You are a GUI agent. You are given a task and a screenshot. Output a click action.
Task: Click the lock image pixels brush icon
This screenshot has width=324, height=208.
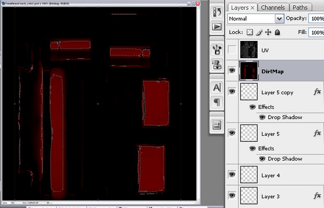tap(259, 32)
